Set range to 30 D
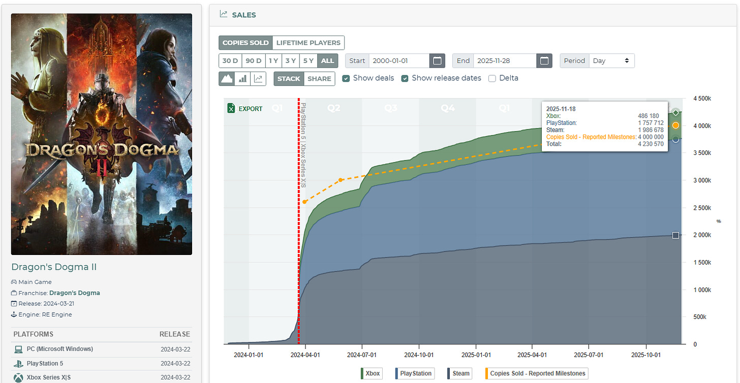740x383 pixels. [230, 60]
